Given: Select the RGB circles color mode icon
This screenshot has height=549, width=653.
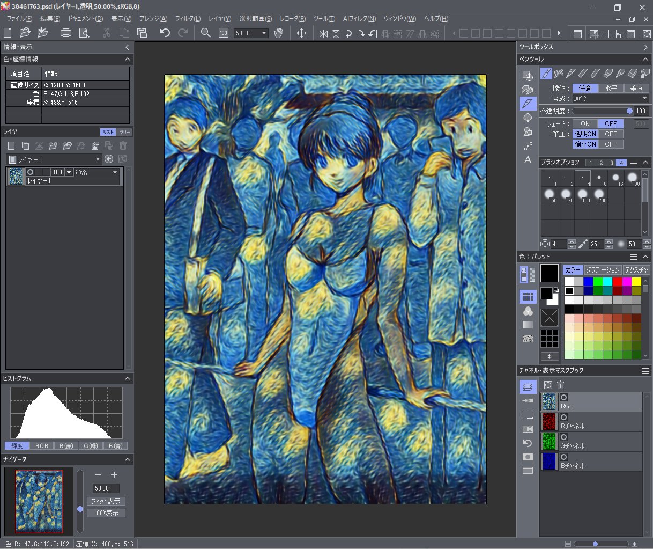Looking at the screenshot, I should pyautogui.click(x=528, y=311).
